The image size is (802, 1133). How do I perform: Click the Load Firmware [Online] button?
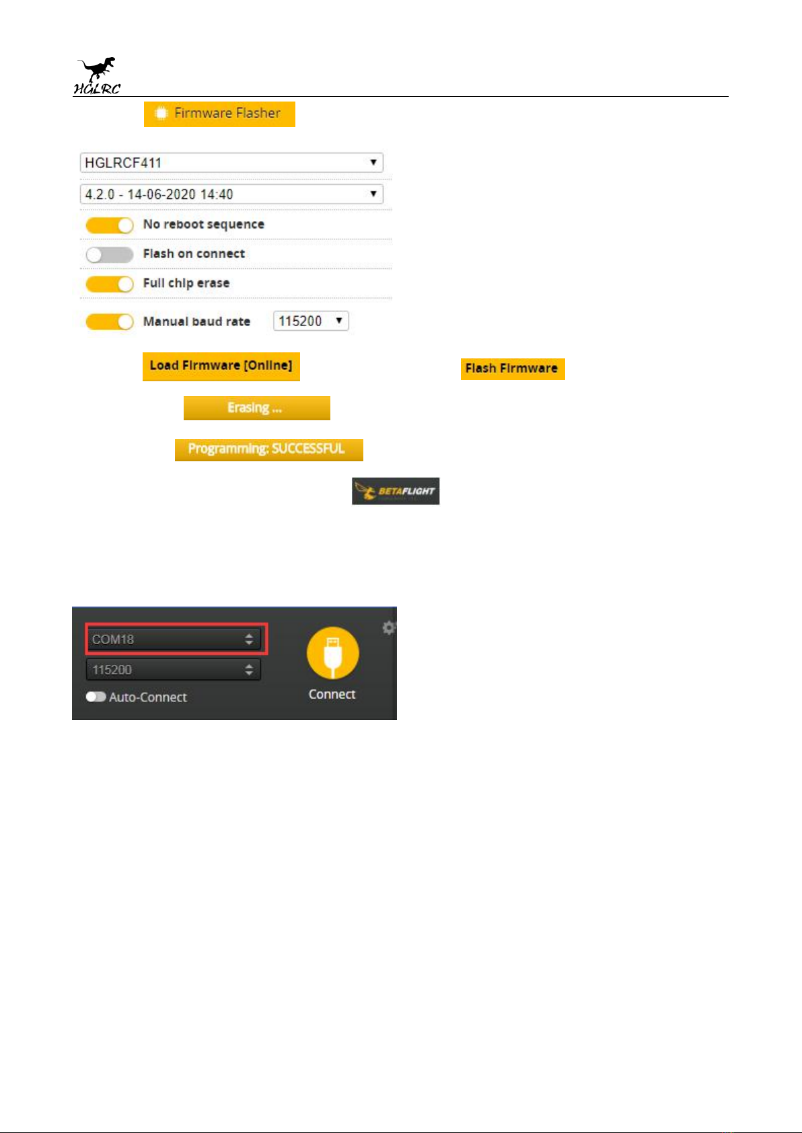coord(221,366)
